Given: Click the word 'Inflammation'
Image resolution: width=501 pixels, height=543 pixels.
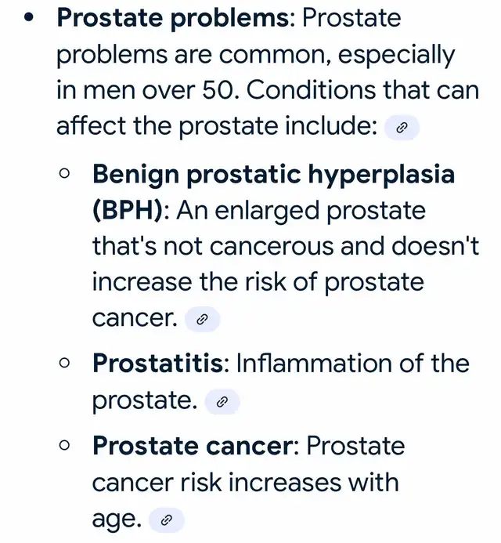Looking at the screenshot, I should coord(314,364).
